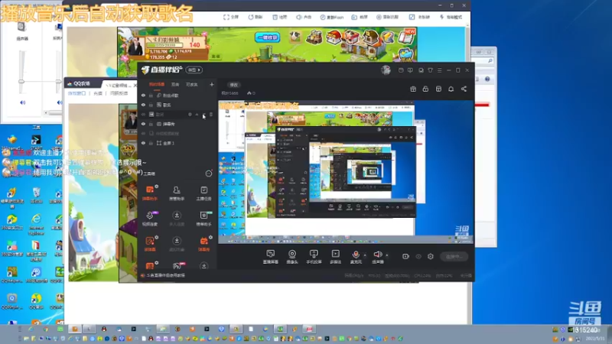
Task: Lock the 全屏 1 layer
Action: click(151, 143)
